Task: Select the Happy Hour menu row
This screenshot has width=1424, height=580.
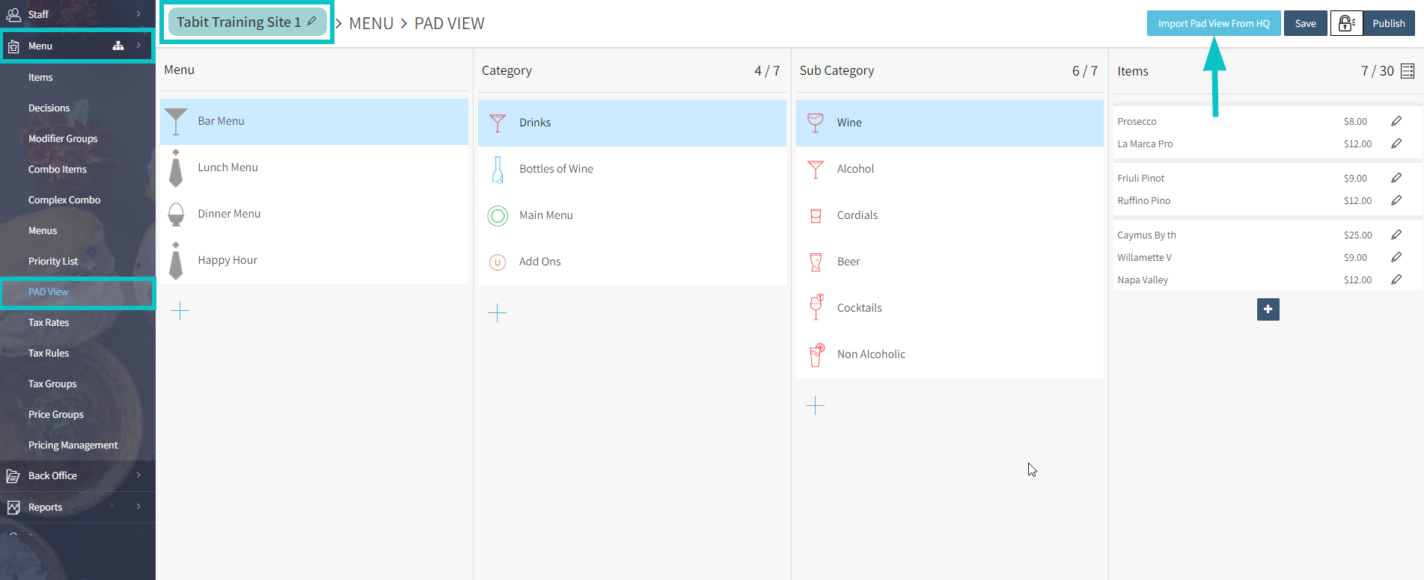Action: coord(314,261)
